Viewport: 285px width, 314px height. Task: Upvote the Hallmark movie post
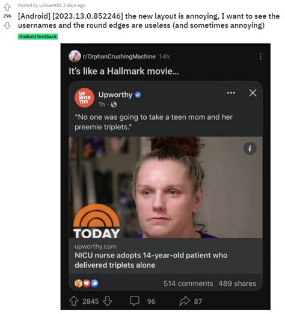point(73,301)
